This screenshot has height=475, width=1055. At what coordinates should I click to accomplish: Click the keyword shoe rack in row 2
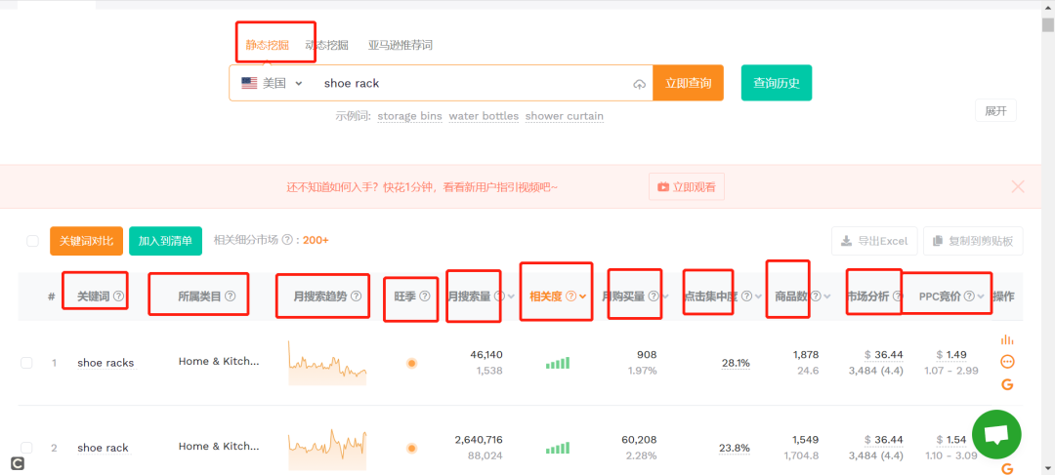(103, 448)
